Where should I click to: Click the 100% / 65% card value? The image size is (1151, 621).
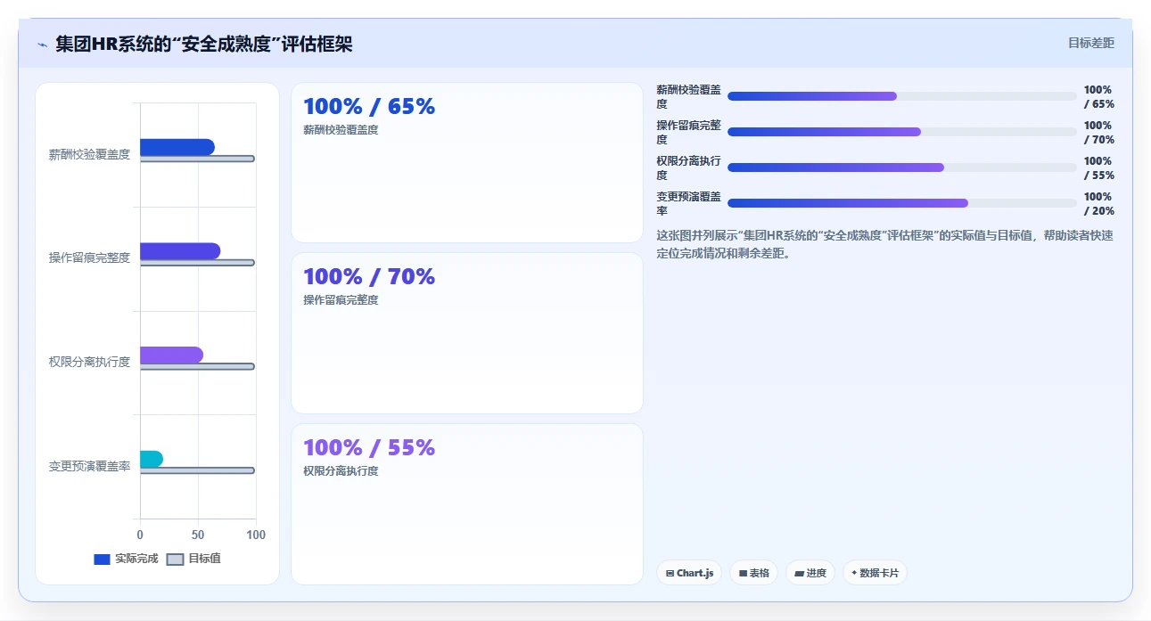pyautogui.click(x=369, y=106)
